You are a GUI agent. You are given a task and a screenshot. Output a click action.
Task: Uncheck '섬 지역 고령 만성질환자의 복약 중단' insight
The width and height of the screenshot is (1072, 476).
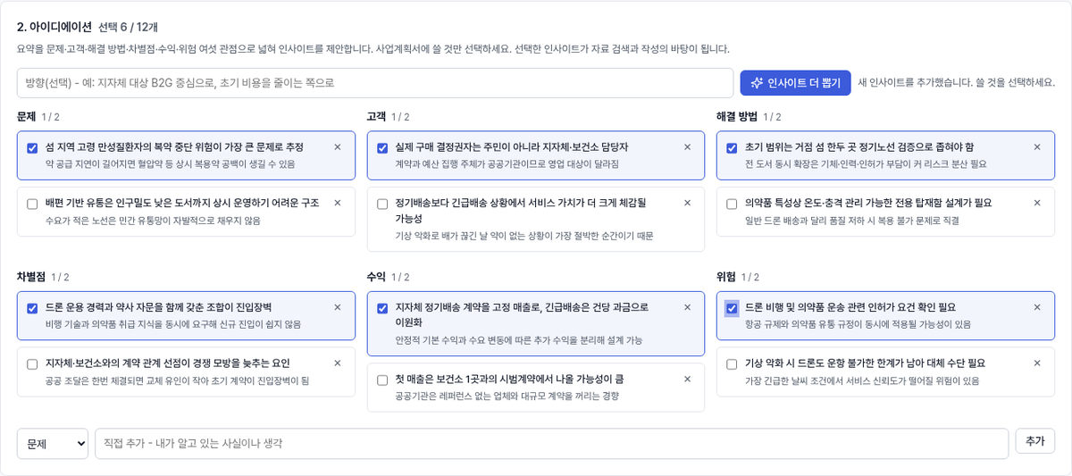32,148
